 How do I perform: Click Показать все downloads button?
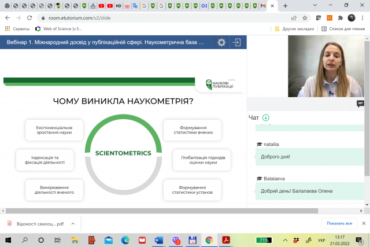[x=339, y=223]
